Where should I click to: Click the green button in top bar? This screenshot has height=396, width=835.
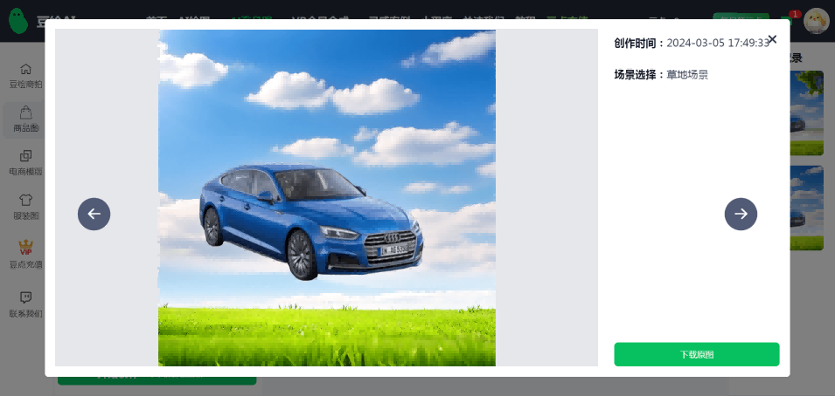click(x=740, y=17)
